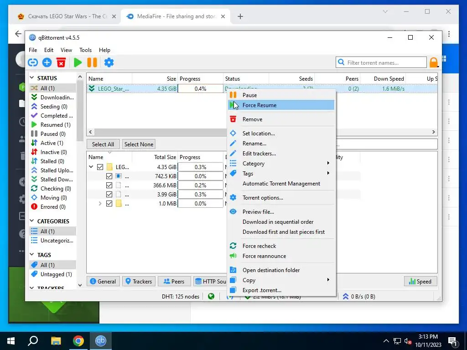
Task: Filter by Downloading status
Action: (x=53, y=98)
